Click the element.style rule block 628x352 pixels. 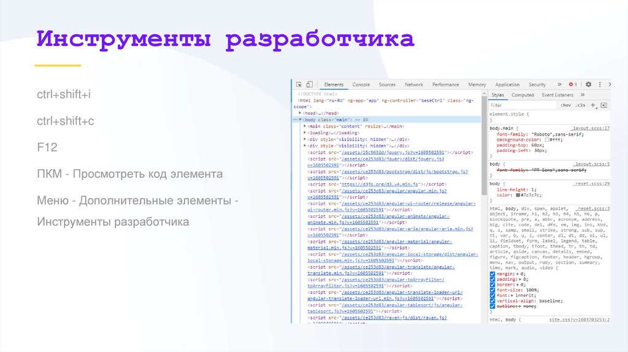(549, 117)
